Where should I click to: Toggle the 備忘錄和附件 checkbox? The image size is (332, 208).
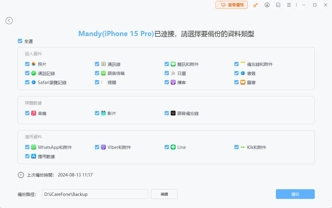(x=236, y=64)
